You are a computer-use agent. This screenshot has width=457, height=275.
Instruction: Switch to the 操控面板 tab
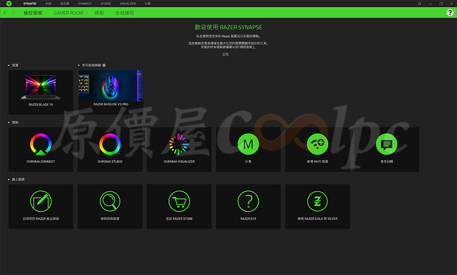33,13
